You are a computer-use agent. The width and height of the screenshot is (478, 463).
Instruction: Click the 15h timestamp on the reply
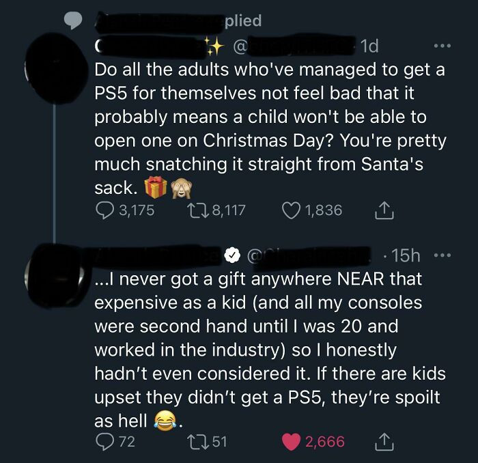pyautogui.click(x=406, y=255)
